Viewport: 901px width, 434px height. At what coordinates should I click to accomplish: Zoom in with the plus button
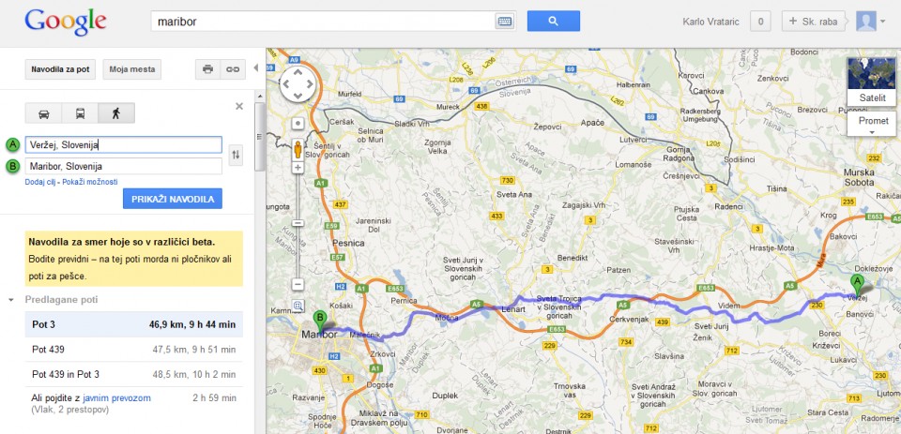(x=298, y=168)
